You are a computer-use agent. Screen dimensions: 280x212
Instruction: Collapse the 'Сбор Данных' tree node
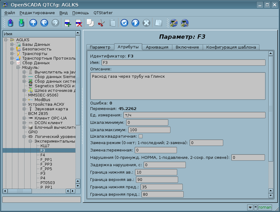[12, 63]
